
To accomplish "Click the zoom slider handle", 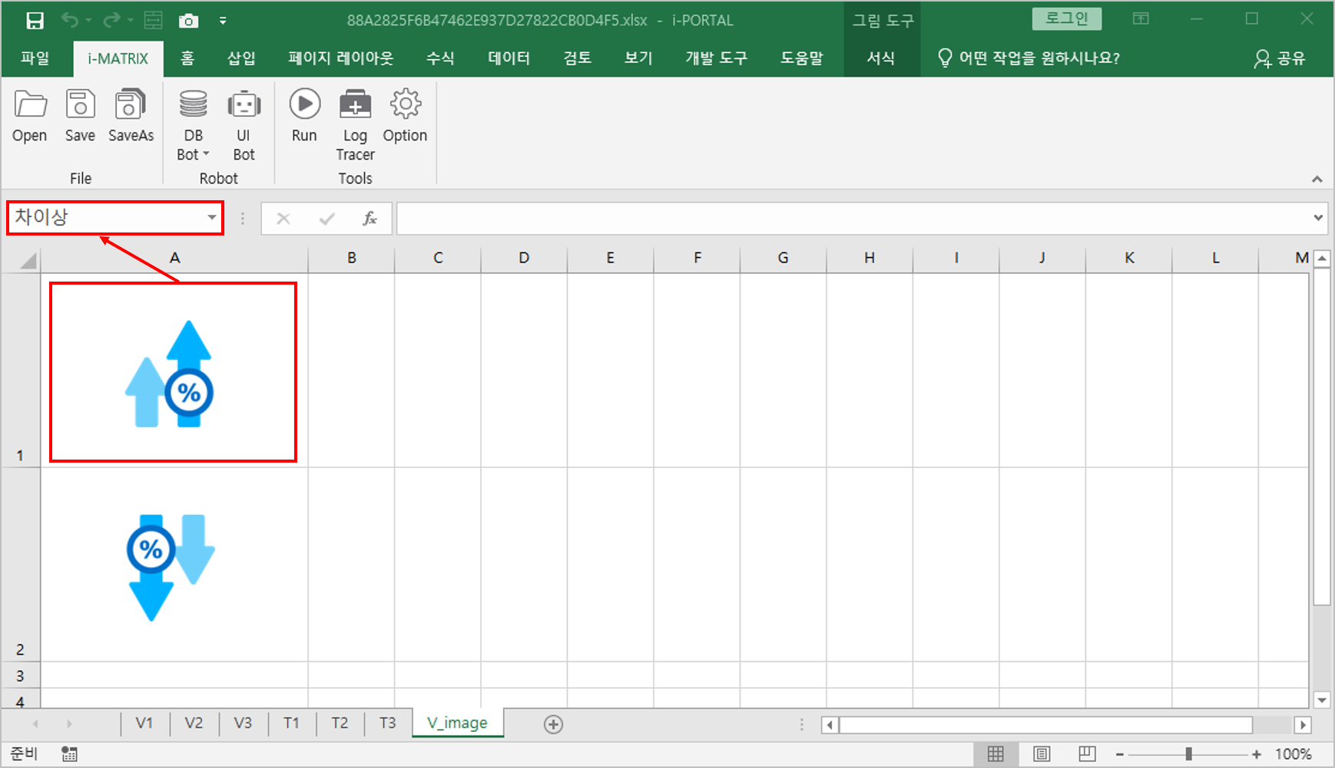I will (1188, 754).
